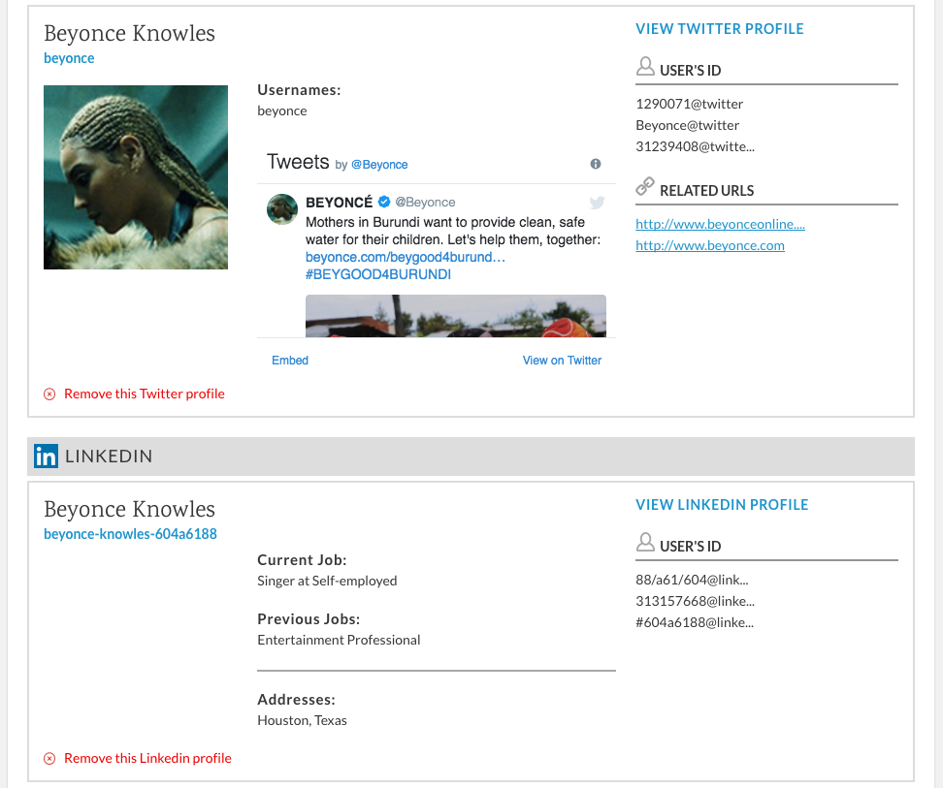Click the tweet author avatar
The width and height of the screenshot is (943, 788).
tap(282, 209)
